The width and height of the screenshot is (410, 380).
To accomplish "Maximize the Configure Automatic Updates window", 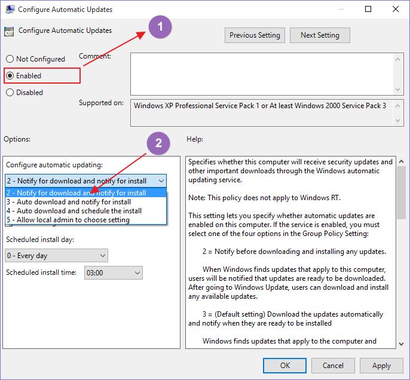I will (x=368, y=9).
